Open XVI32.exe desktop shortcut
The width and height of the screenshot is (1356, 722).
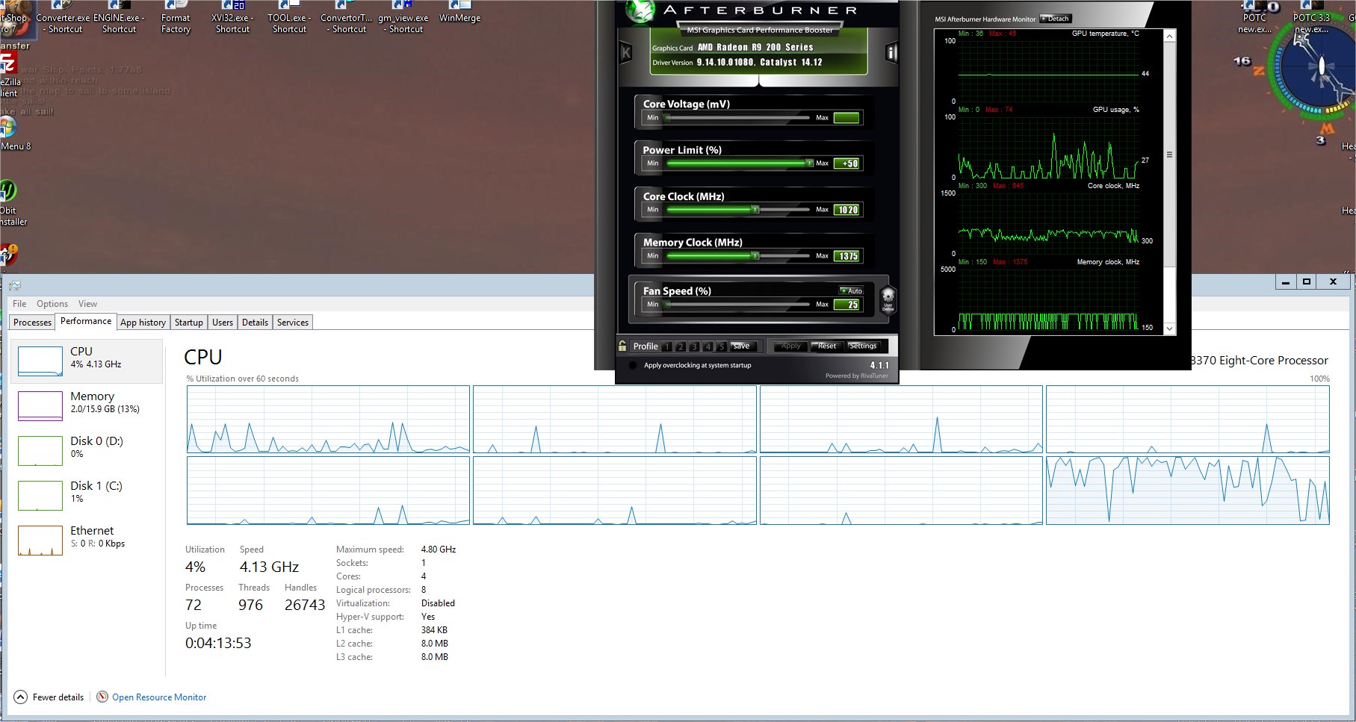pos(232,17)
